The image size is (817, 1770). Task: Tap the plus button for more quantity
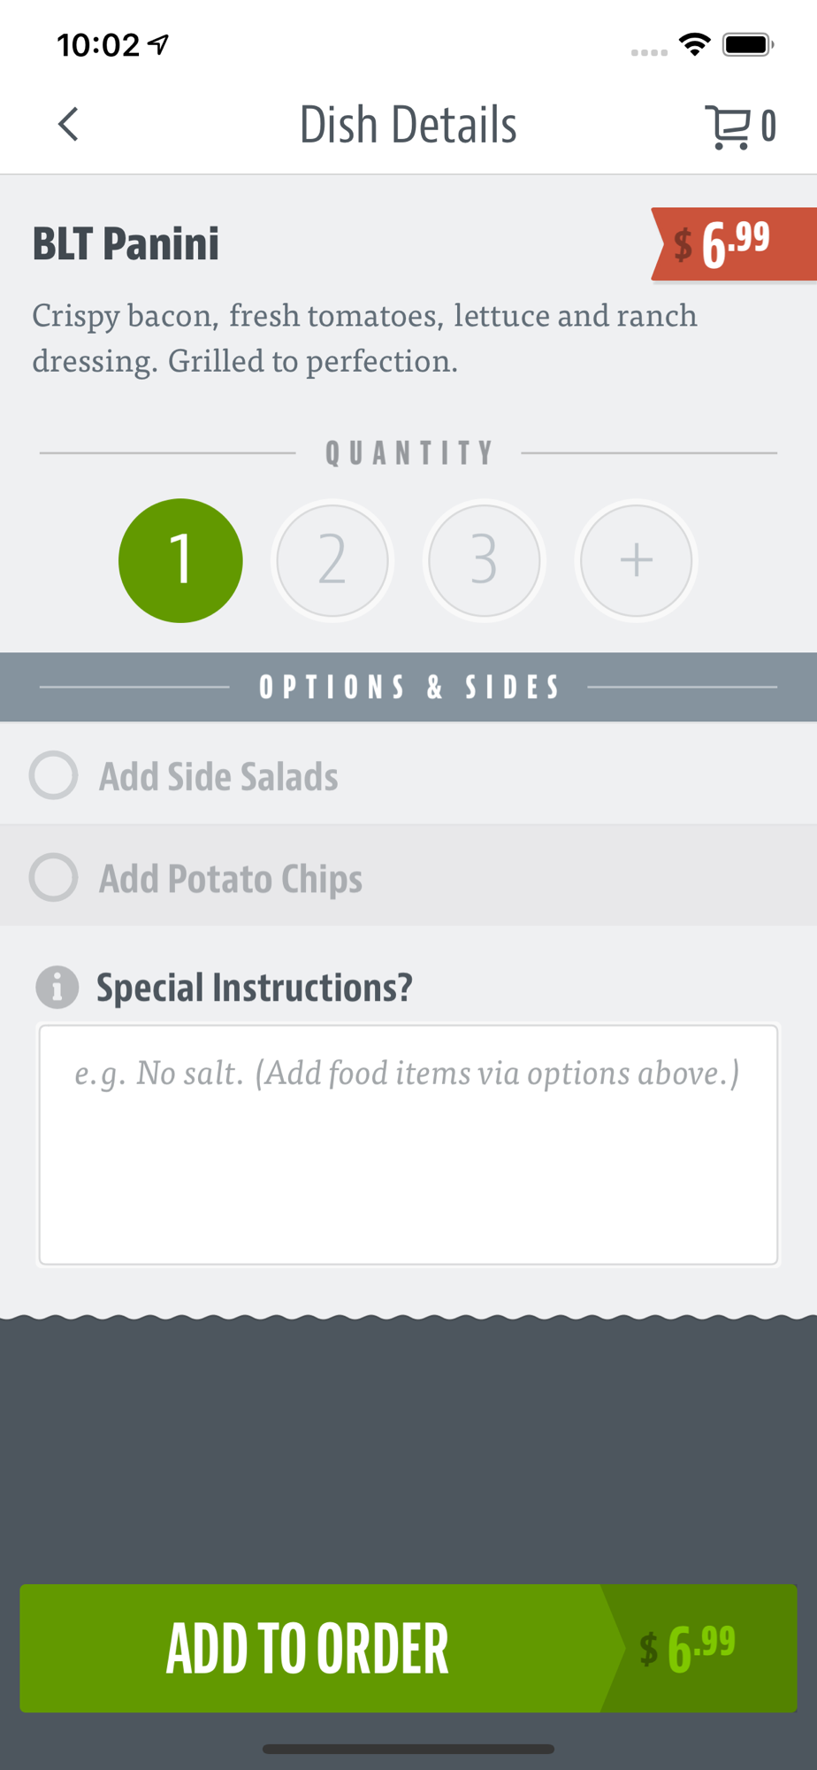tap(636, 560)
